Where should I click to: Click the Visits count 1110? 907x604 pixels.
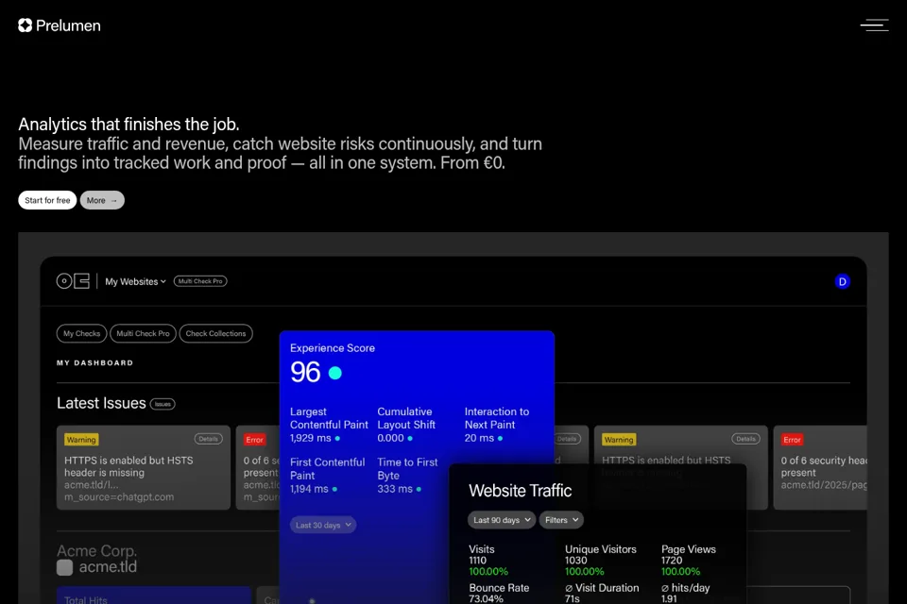[477, 560]
